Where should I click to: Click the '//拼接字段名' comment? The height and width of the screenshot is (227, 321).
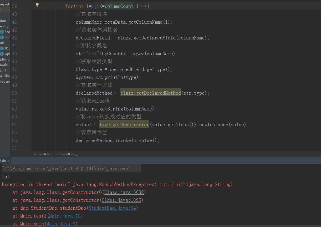click(x=91, y=46)
